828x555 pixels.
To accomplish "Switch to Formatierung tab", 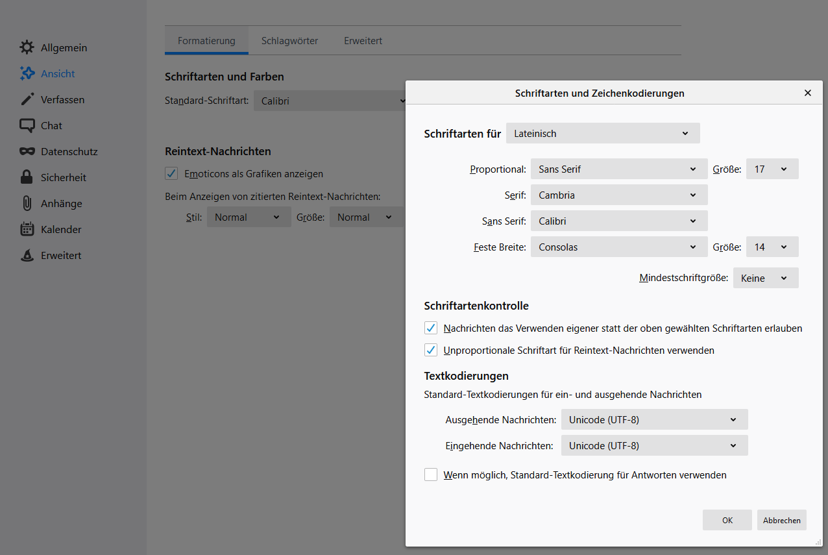I will coord(206,40).
